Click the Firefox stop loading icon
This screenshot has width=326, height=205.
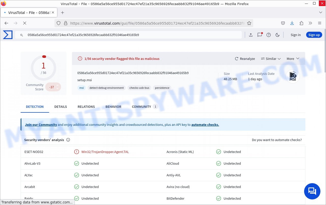[25, 23]
